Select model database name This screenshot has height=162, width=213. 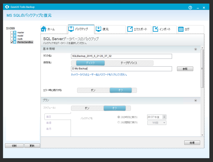tap(20, 36)
